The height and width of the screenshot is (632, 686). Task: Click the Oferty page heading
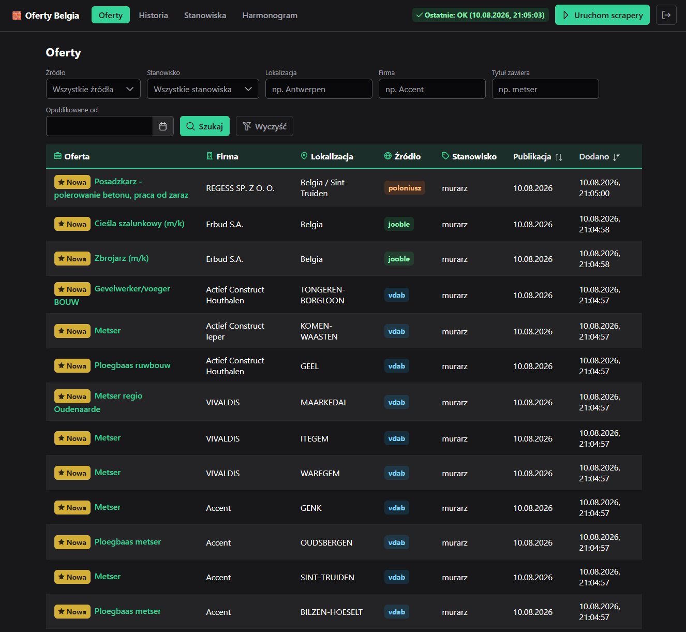point(64,52)
